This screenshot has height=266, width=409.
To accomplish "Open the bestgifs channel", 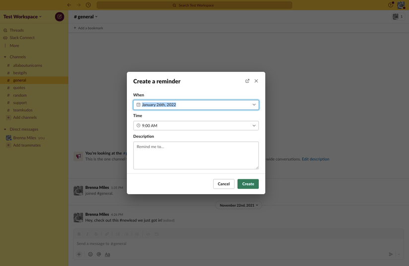I will 20,73.
